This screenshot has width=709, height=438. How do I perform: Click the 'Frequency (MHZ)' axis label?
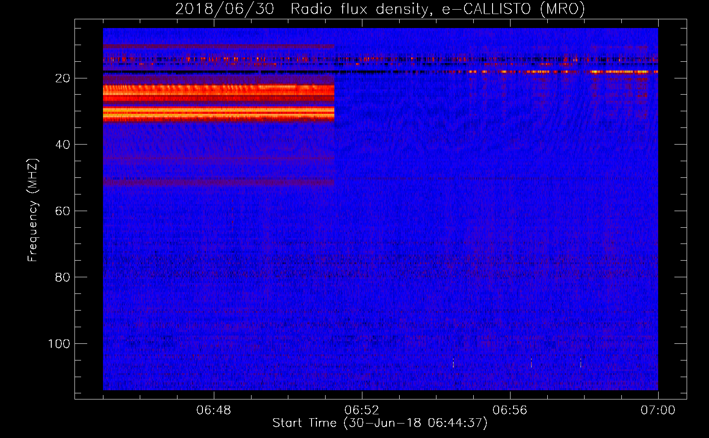pos(33,210)
